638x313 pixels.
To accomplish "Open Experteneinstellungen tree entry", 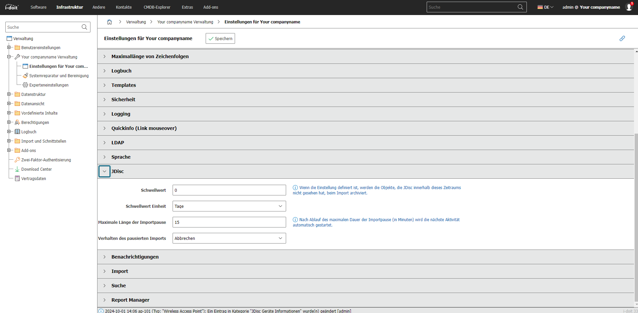I will click(49, 85).
